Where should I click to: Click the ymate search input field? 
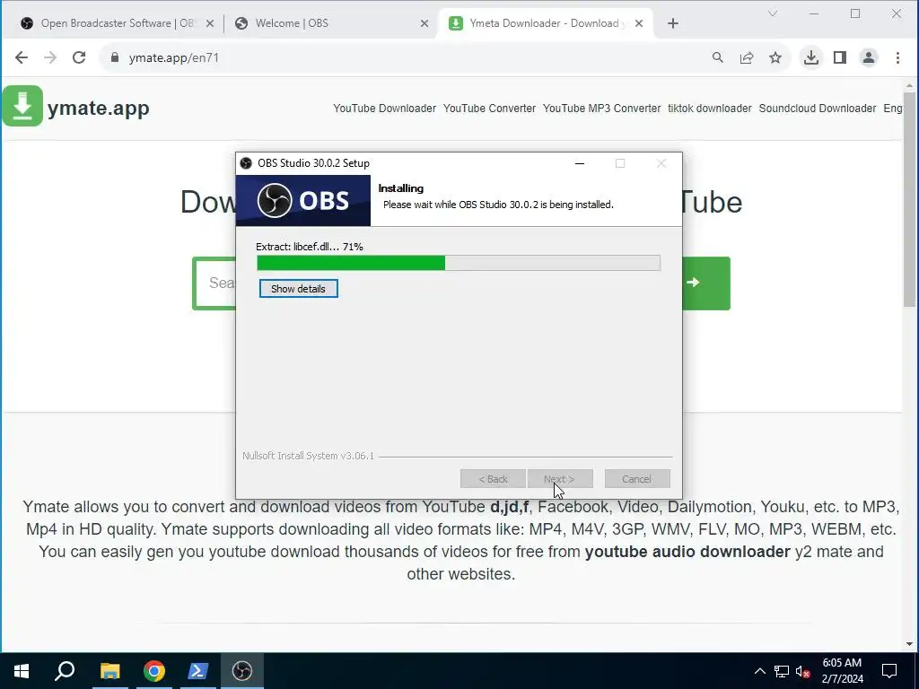(214, 283)
